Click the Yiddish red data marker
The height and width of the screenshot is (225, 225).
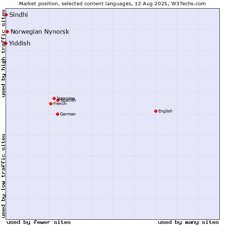(x=6, y=43)
